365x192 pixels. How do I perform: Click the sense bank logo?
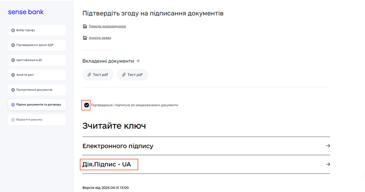pos(26,12)
